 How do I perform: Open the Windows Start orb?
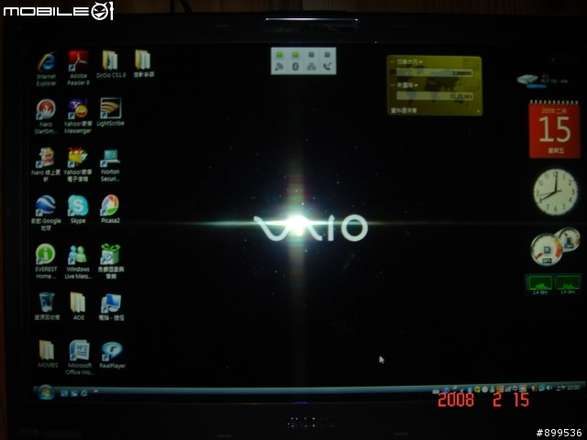click(x=46, y=392)
